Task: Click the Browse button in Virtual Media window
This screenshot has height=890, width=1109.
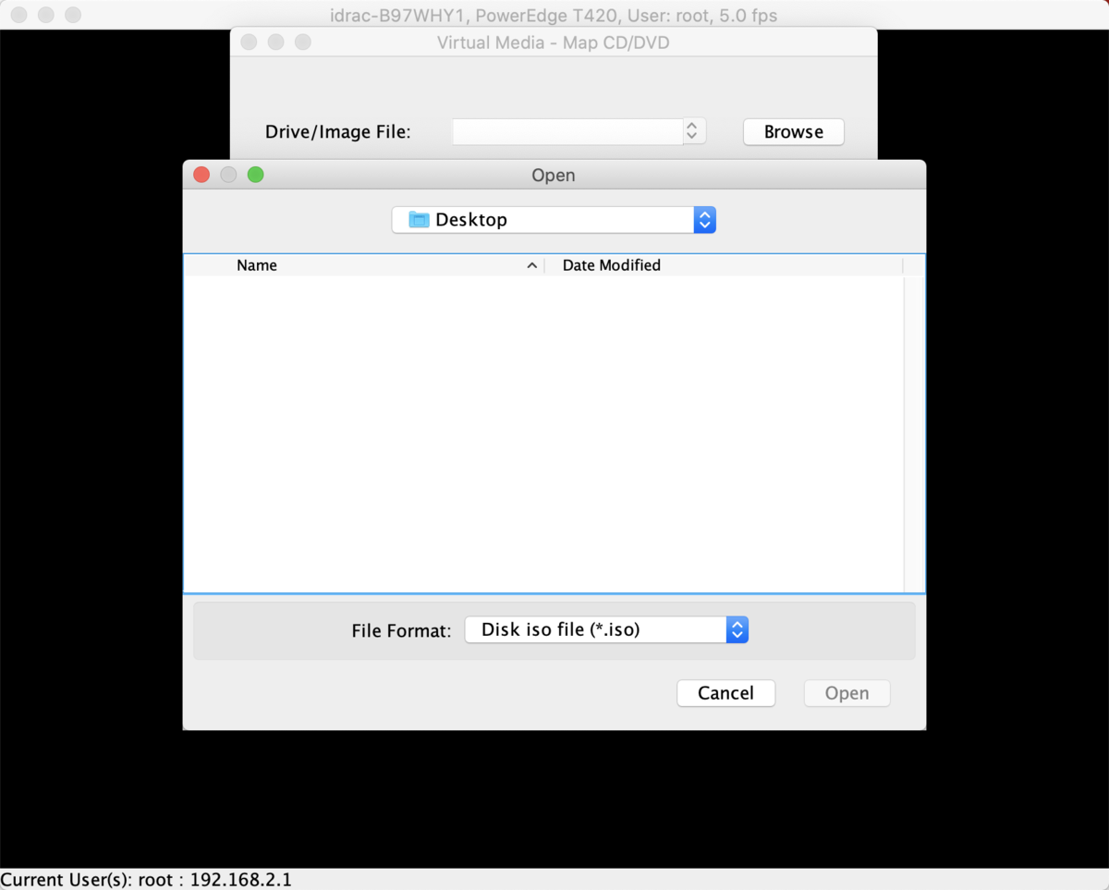Action: coord(794,132)
